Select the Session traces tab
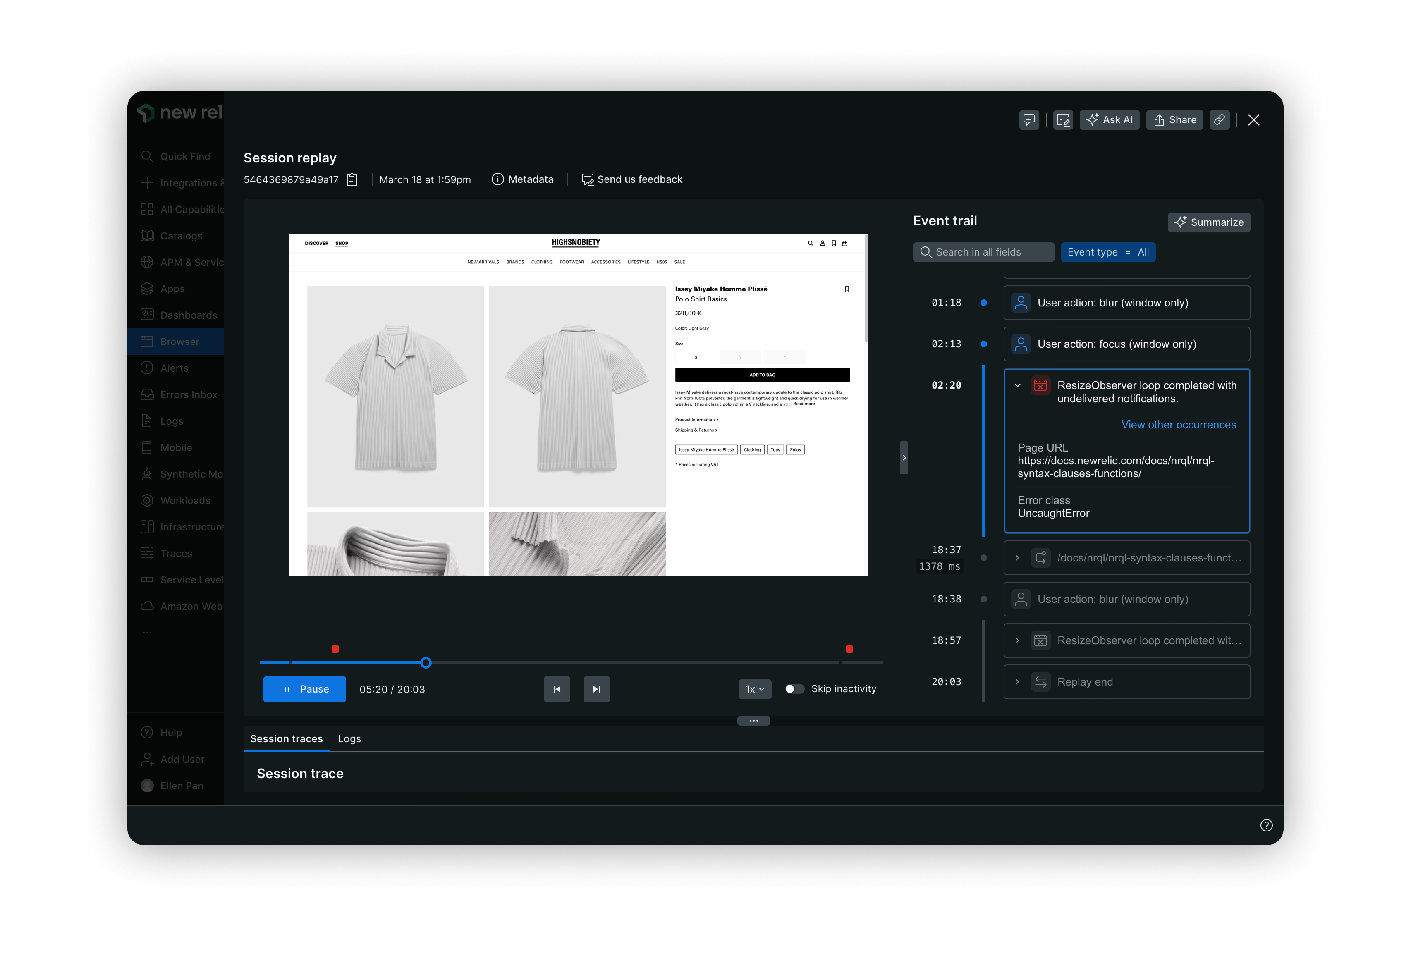The image size is (1411, 970). (286, 738)
